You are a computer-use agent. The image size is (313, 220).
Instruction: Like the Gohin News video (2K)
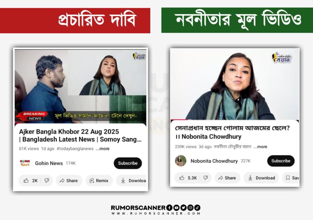pos(30,181)
